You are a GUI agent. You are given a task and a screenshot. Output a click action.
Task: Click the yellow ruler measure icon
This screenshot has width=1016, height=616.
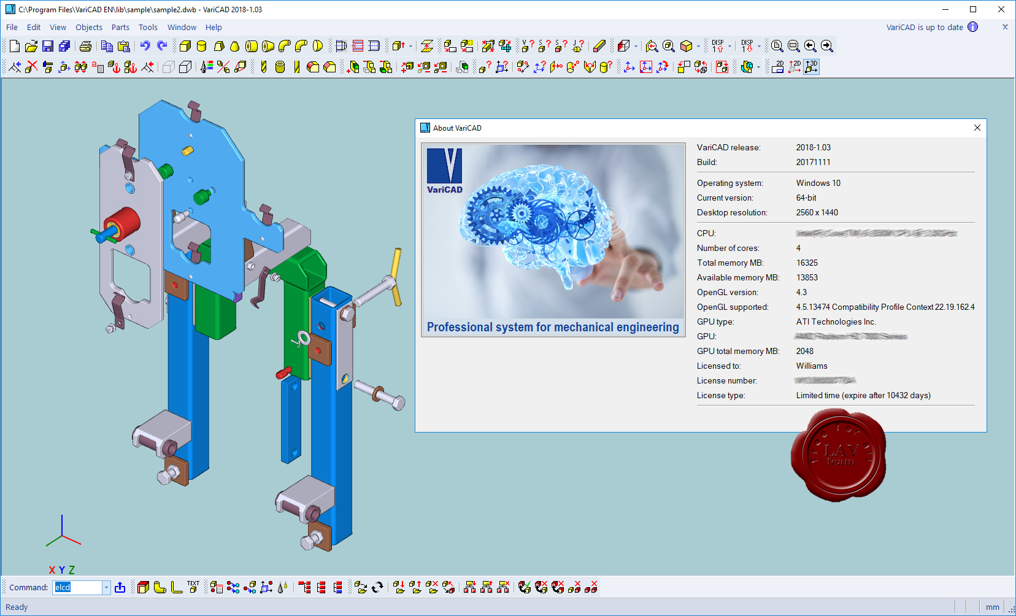pos(599,46)
